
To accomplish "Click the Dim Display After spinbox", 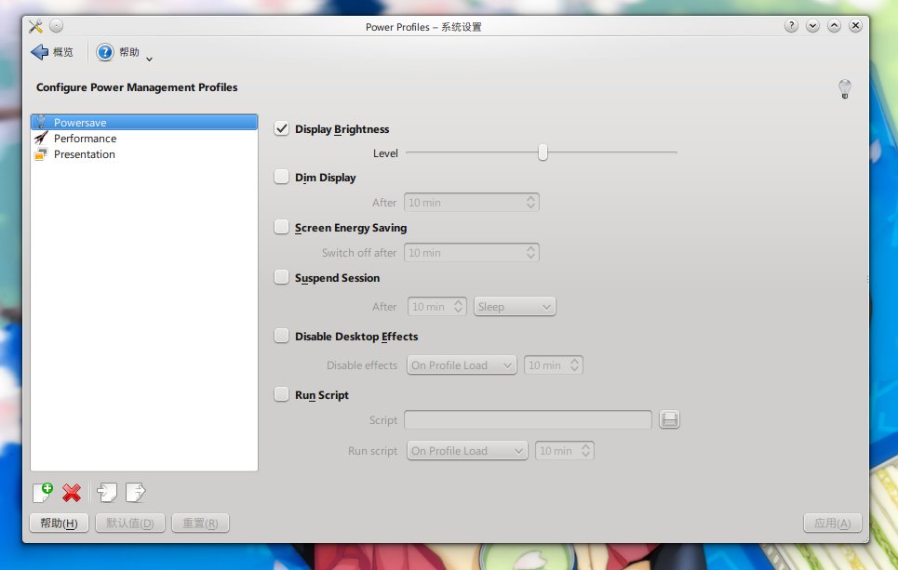I will click(x=472, y=202).
